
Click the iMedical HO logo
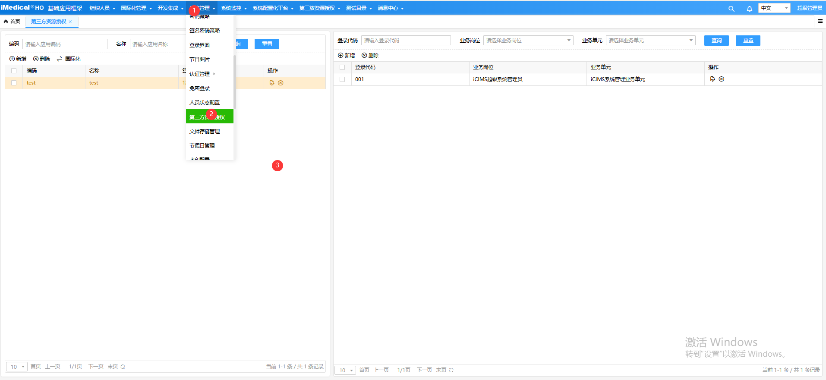pyautogui.click(x=22, y=8)
